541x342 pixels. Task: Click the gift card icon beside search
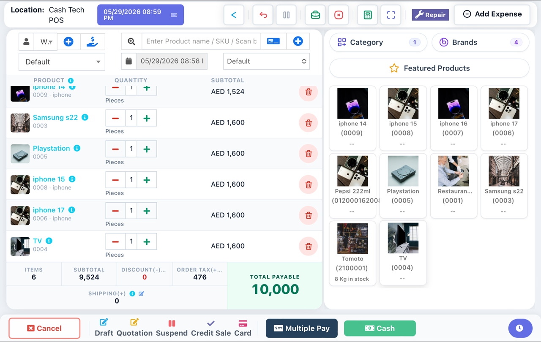tap(273, 41)
